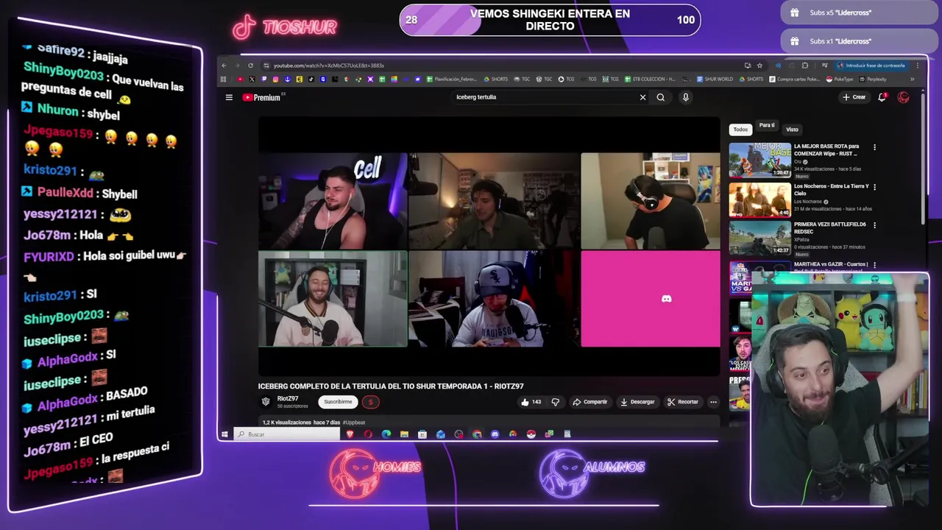Viewport: 942px width, 530px height.
Task: Click the Homies team logo
Action: [x=375, y=473]
